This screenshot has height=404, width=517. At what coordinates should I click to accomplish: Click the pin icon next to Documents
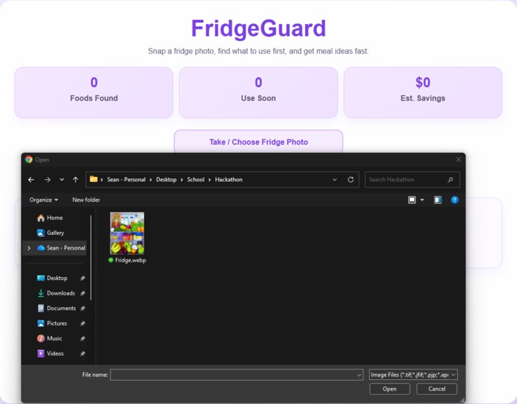(82, 309)
